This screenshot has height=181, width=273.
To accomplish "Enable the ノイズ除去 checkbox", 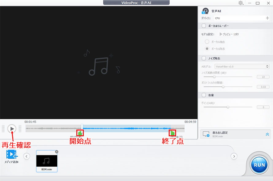I will pyautogui.click(x=204, y=58).
